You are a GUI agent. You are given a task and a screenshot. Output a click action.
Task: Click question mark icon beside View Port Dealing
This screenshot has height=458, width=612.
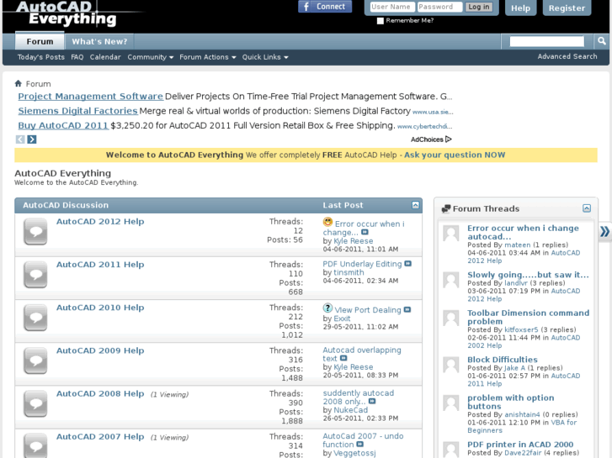coord(327,308)
